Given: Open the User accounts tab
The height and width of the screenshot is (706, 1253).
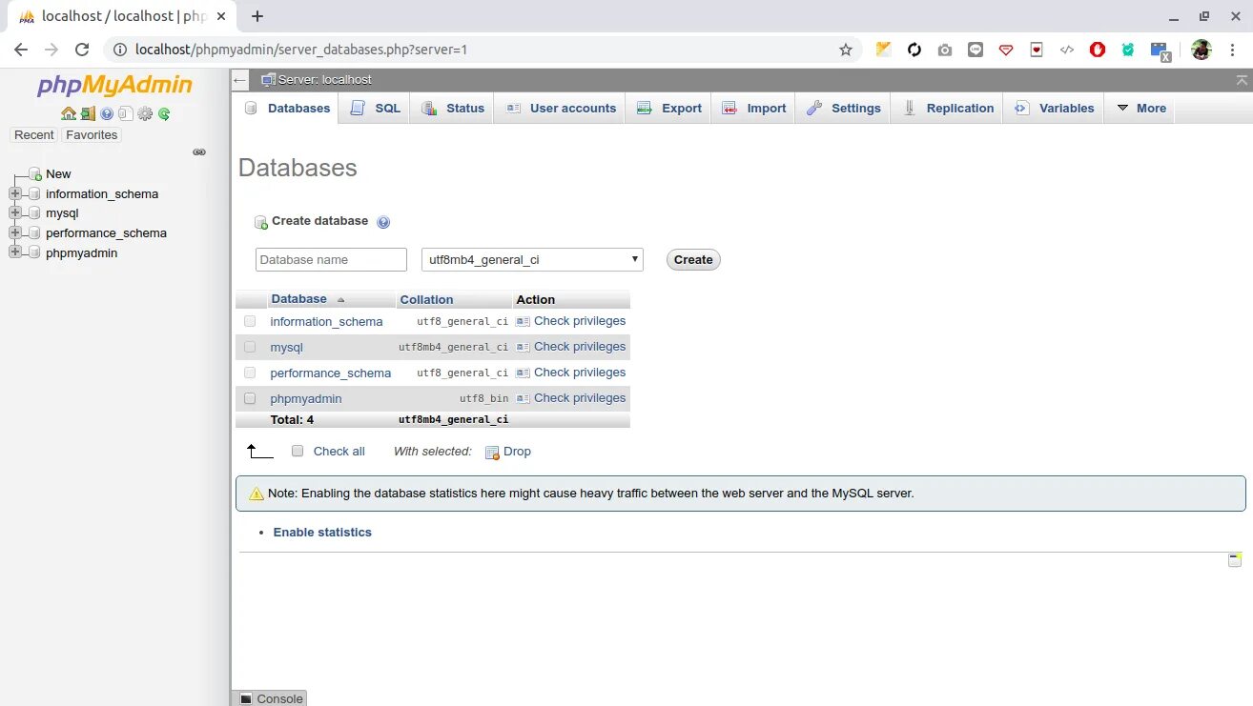Looking at the screenshot, I should pos(560,109).
